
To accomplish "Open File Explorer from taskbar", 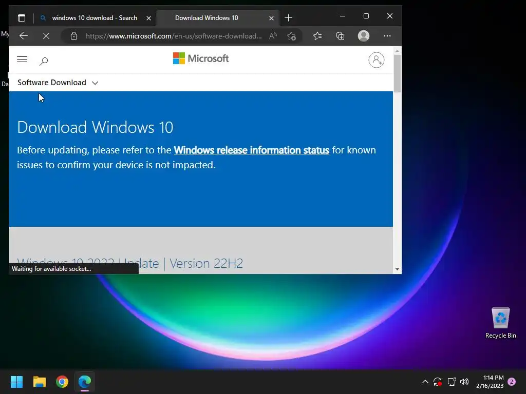I will click(39, 382).
